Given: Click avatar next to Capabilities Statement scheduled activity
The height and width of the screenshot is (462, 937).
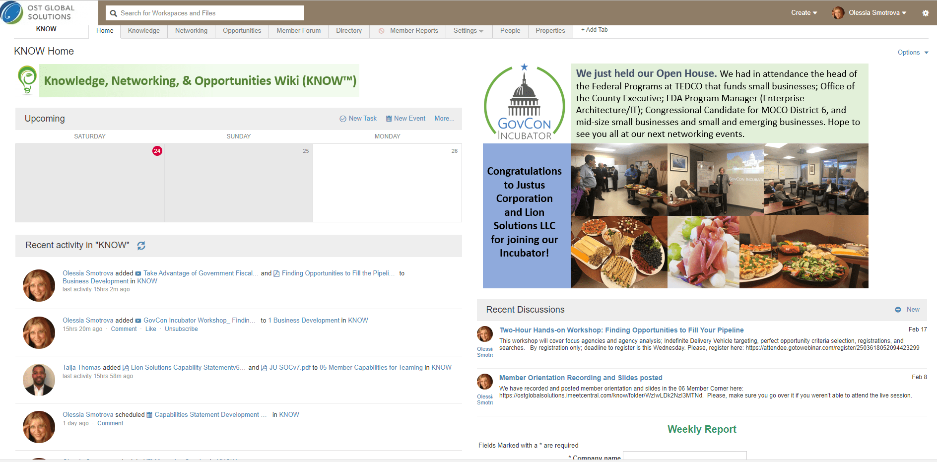Looking at the screenshot, I should 39,427.
